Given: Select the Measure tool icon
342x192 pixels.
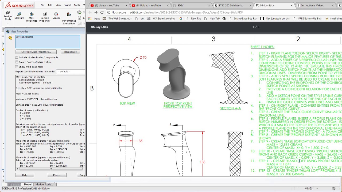Looking at the screenshot, I should point(19,16).
